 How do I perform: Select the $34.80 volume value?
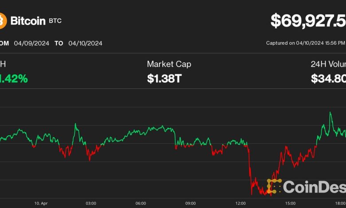point(328,79)
